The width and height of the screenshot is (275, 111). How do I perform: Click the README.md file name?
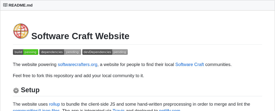(21, 5)
